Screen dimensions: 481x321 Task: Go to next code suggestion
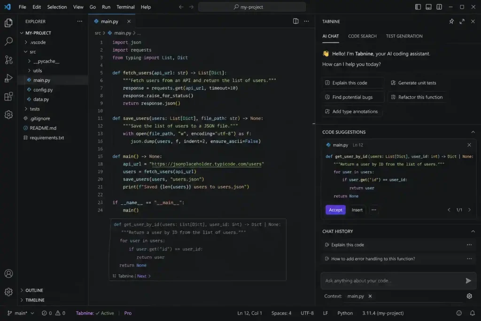coord(469,210)
